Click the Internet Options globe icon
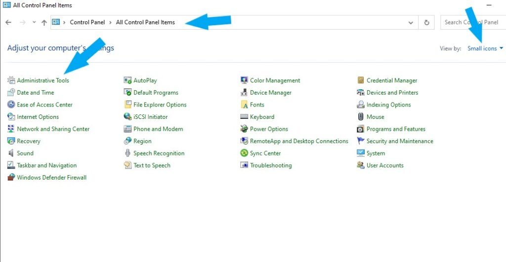Screen dimensions: 506x262 [11, 116]
